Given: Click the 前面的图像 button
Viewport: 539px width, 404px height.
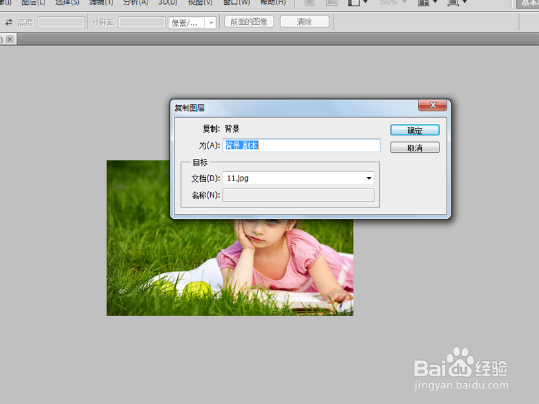Looking at the screenshot, I should (x=249, y=22).
